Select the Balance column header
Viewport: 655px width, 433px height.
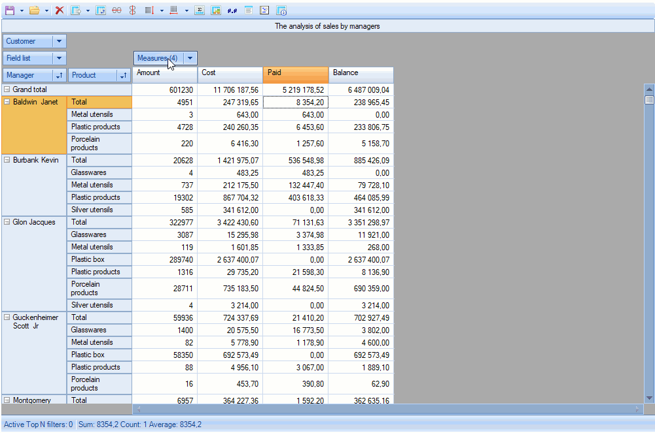(x=361, y=73)
